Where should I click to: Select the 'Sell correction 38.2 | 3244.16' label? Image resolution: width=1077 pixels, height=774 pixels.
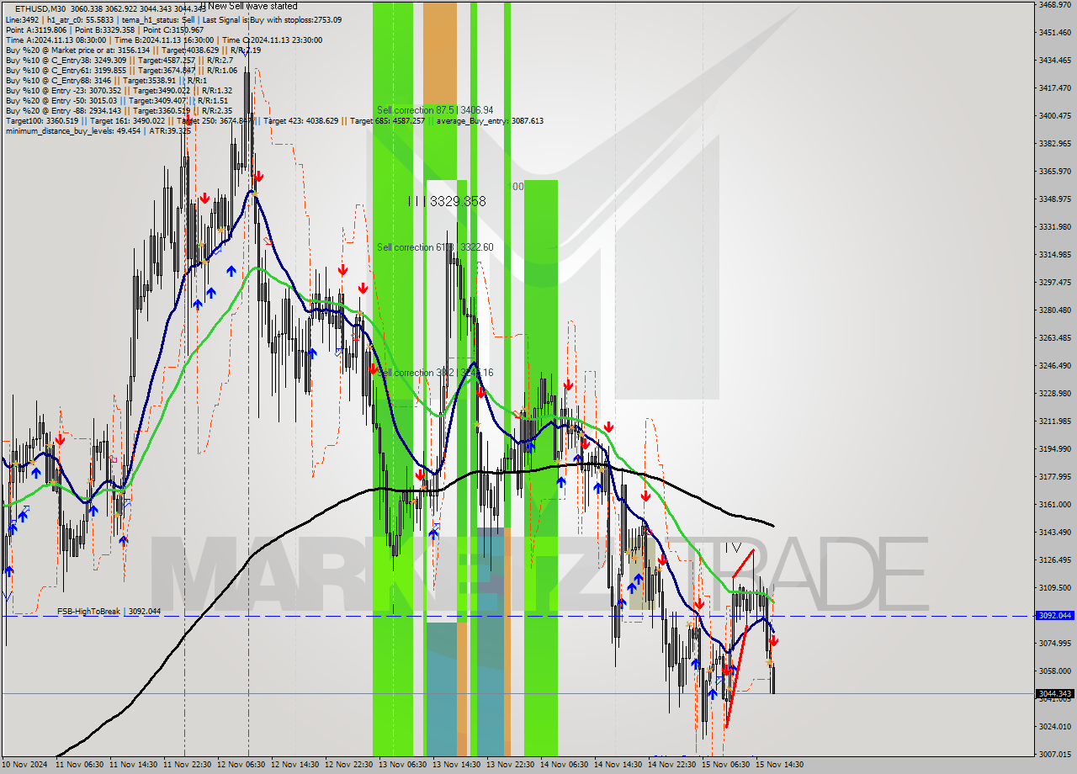coord(435,373)
